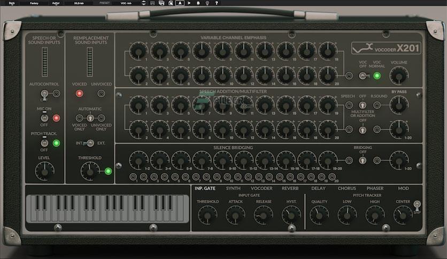Screen dimensions: 447x259
Task: Open the Bank dropdown
Action: coord(12,3)
